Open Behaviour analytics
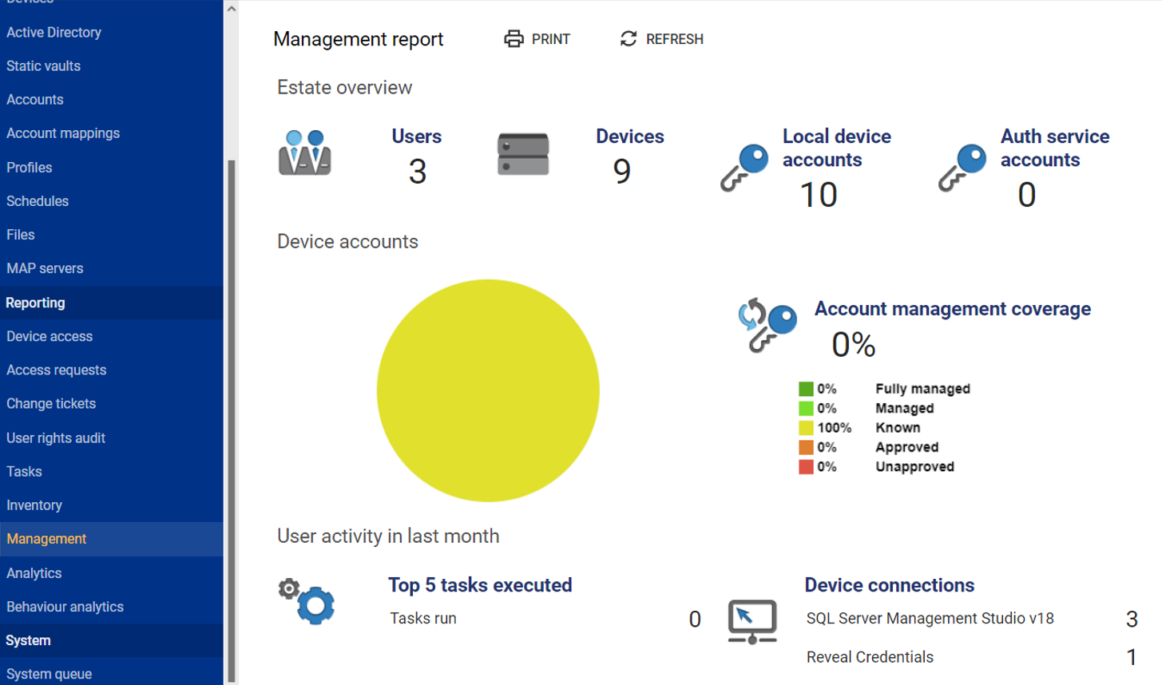 pos(64,606)
